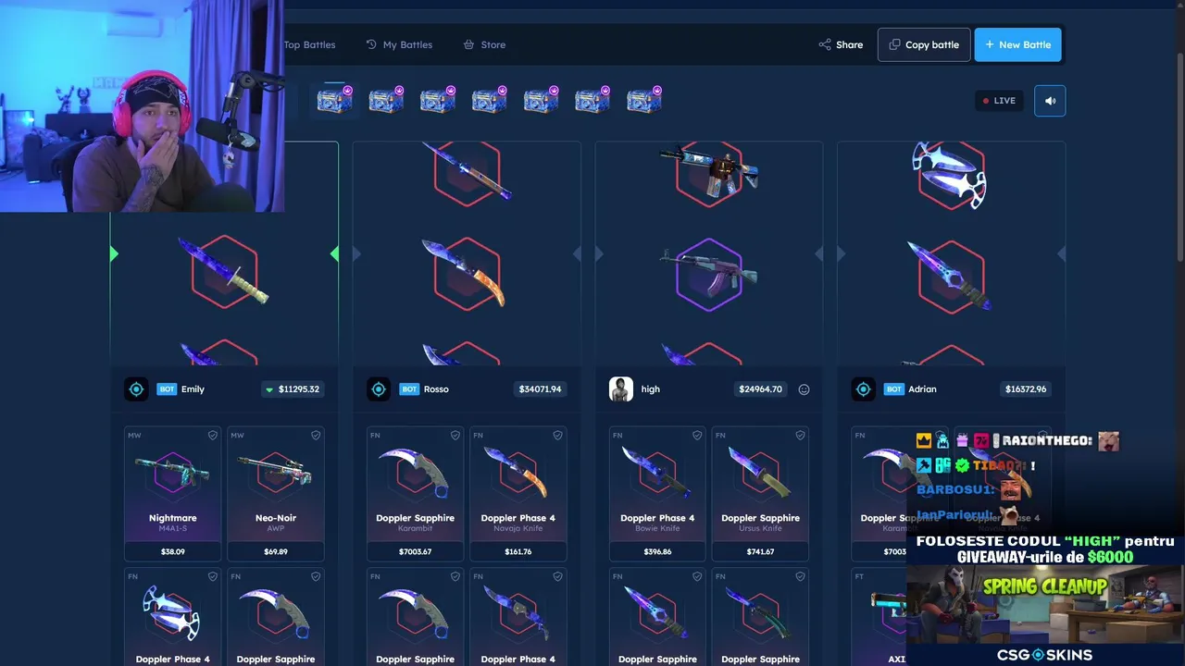Click the $161.76 price on Navaja card

(x=518, y=551)
